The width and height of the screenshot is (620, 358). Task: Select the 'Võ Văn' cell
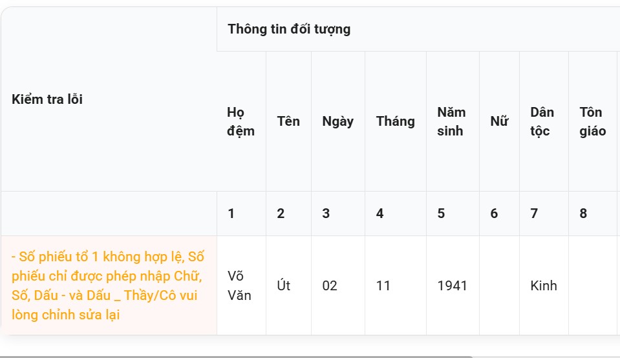[240, 286]
